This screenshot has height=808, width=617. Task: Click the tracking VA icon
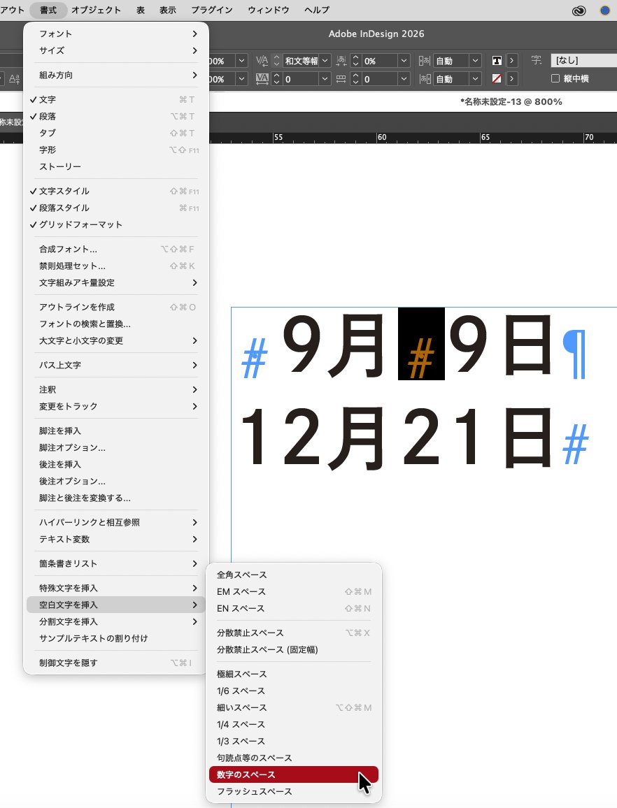tap(262, 79)
